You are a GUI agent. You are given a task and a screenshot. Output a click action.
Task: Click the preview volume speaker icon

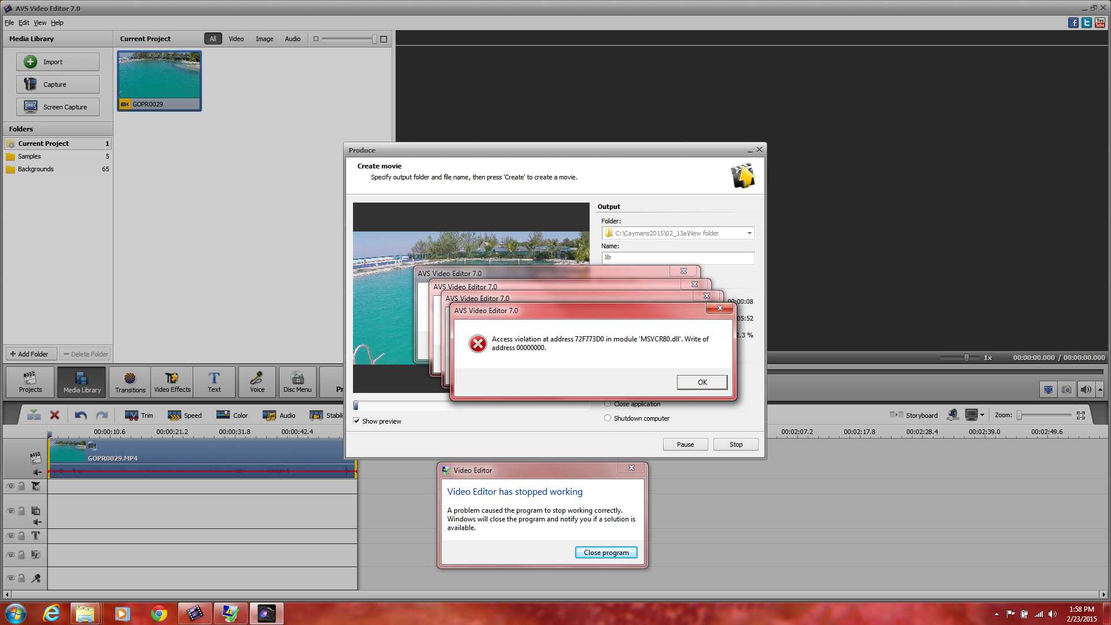(x=1086, y=389)
